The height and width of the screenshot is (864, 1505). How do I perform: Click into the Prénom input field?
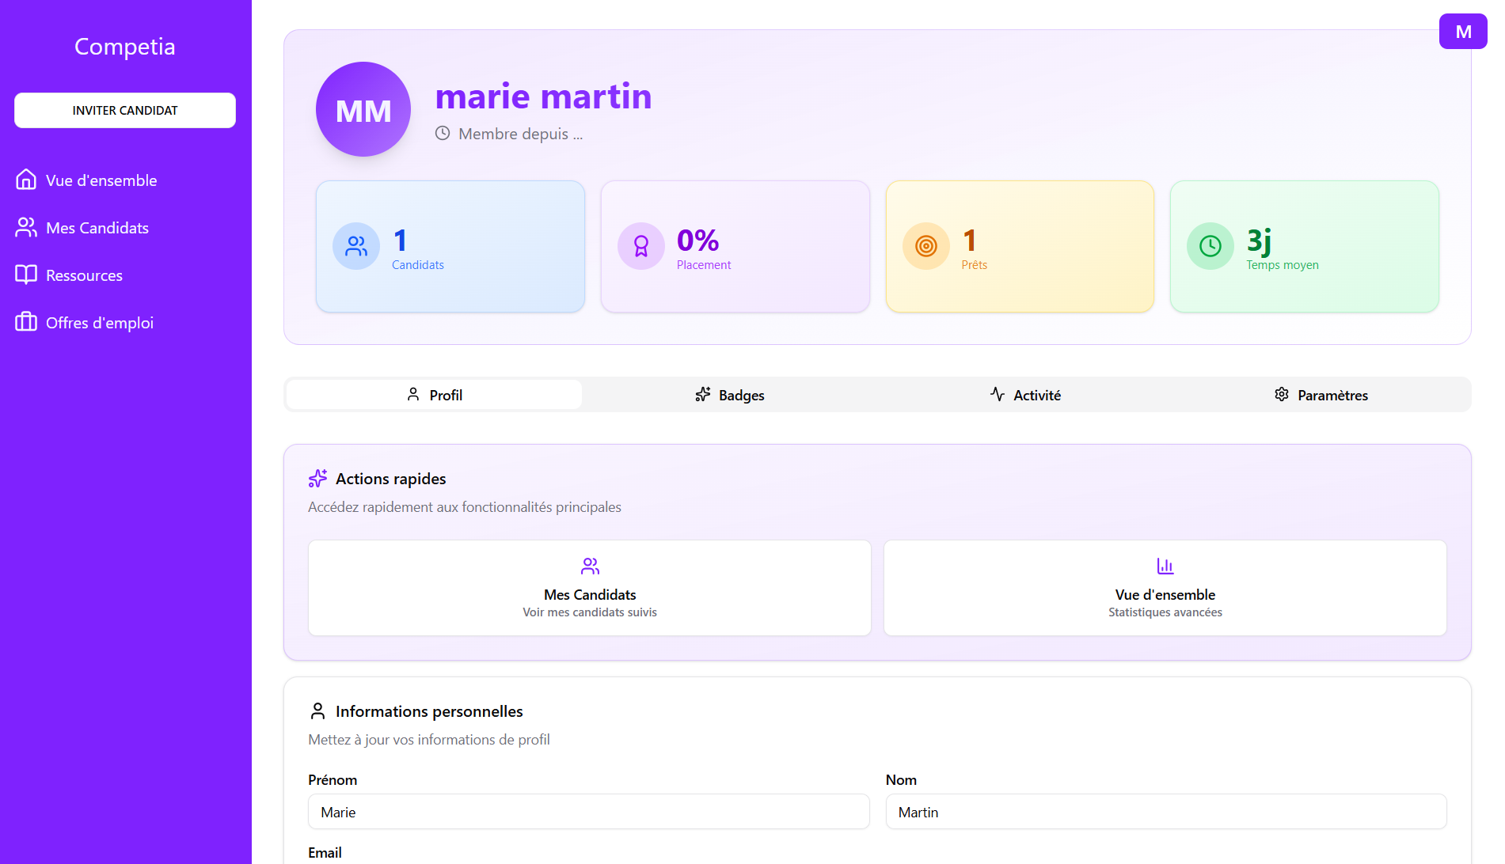tap(588, 812)
